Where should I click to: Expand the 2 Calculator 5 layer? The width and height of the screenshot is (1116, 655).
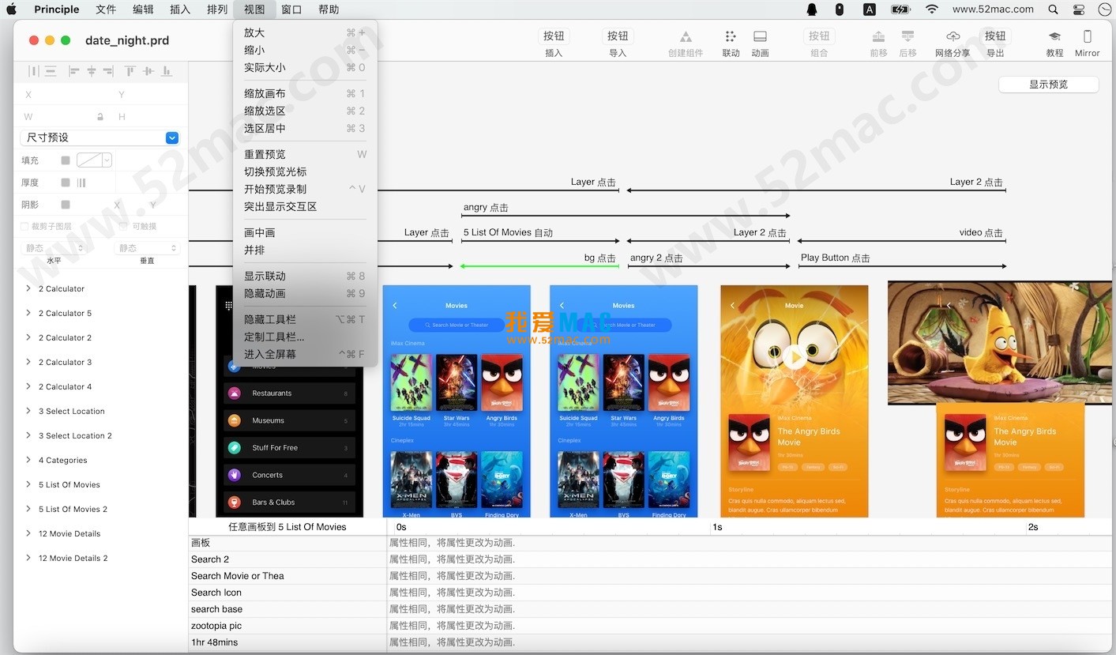(28, 313)
